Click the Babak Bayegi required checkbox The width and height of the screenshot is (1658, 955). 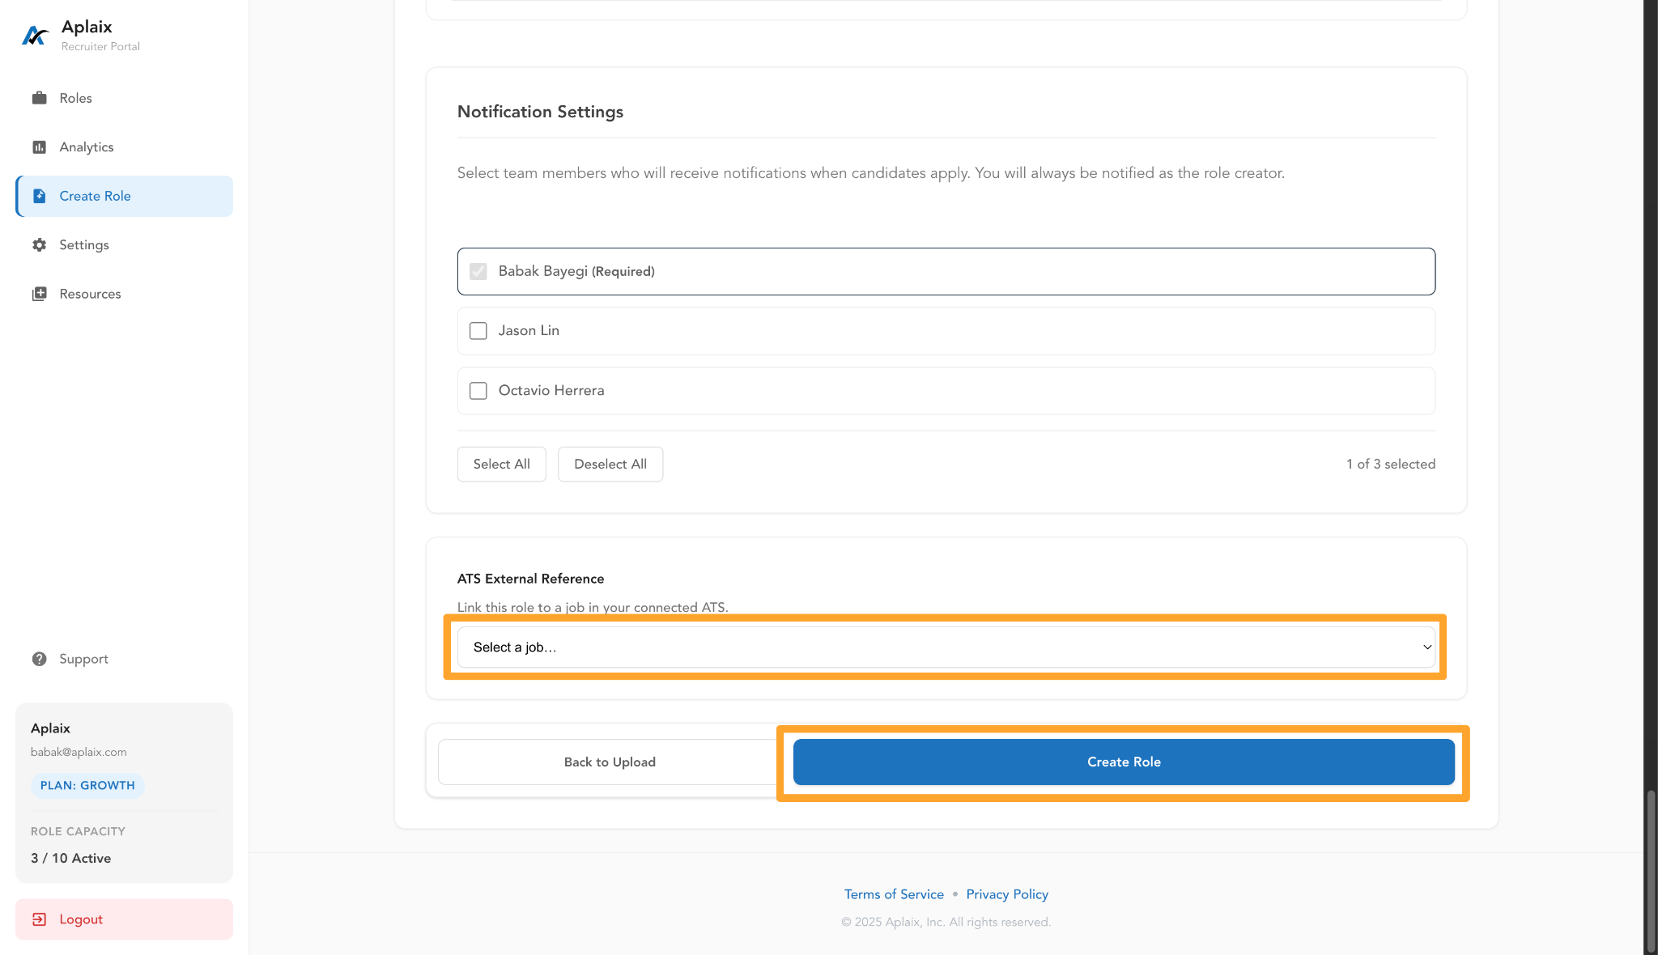(478, 271)
